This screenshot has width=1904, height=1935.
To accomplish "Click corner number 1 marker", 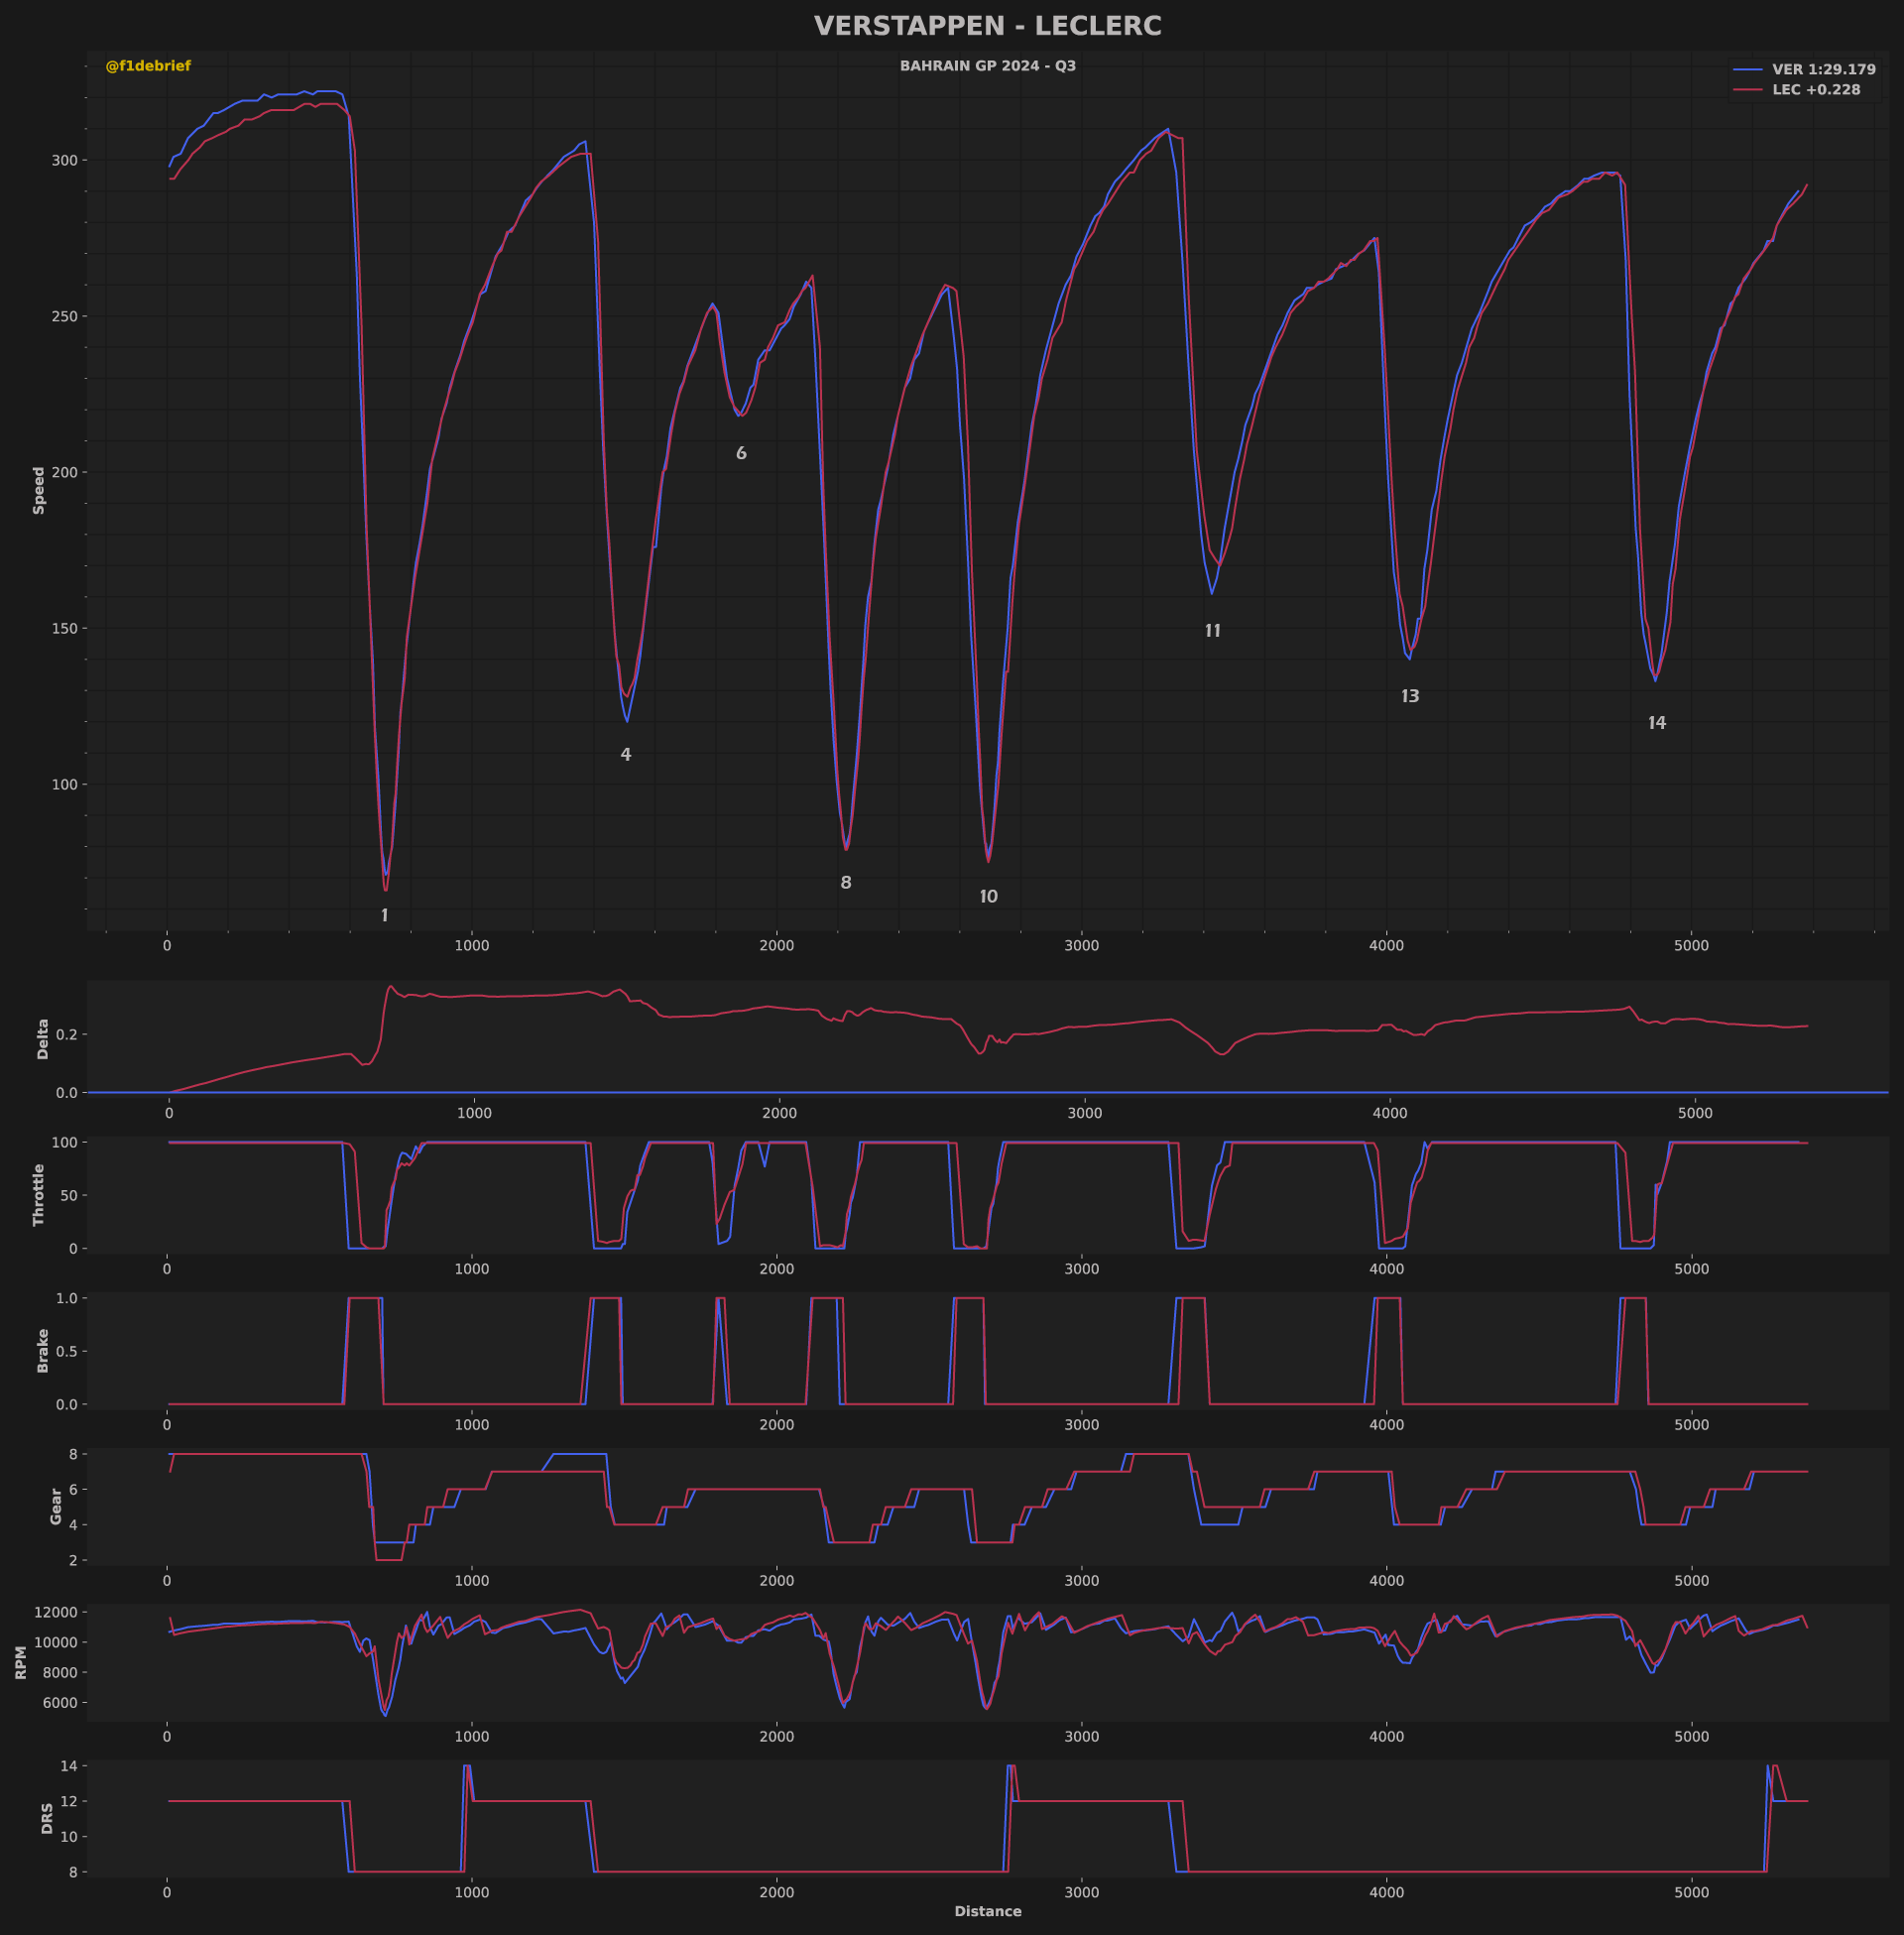I will pos(384,916).
